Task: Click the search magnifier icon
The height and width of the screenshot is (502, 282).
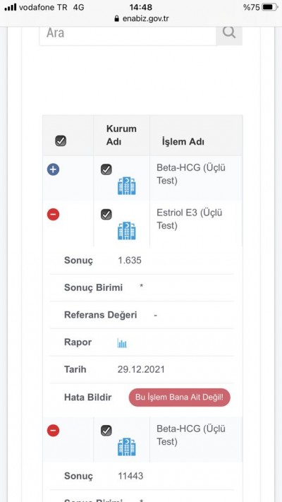Action: 229,32
